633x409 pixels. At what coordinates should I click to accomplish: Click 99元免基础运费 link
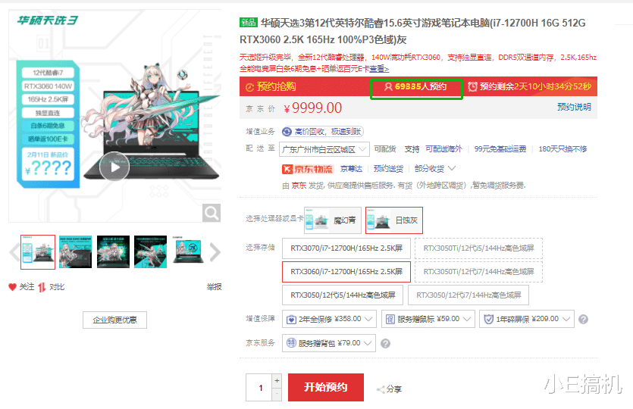click(500, 149)
